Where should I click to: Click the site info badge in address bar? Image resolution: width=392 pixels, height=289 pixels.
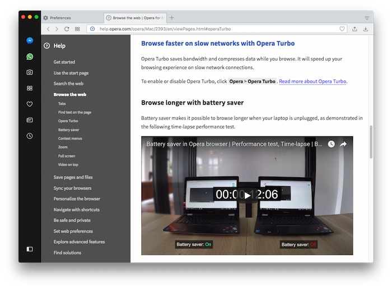(92, 29)
